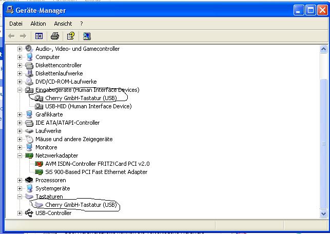Click the Back arrow toolbar icon
Viewport: 330px width, 234px height.
(11, 36)
